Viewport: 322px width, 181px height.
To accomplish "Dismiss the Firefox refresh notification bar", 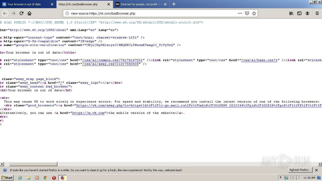I will tap(316, 170).
